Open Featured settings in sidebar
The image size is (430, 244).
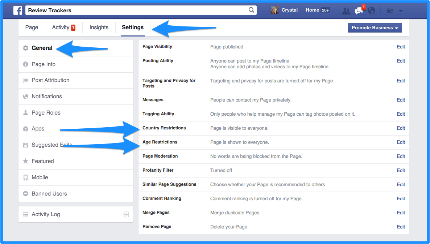click(x=76, y=161)
